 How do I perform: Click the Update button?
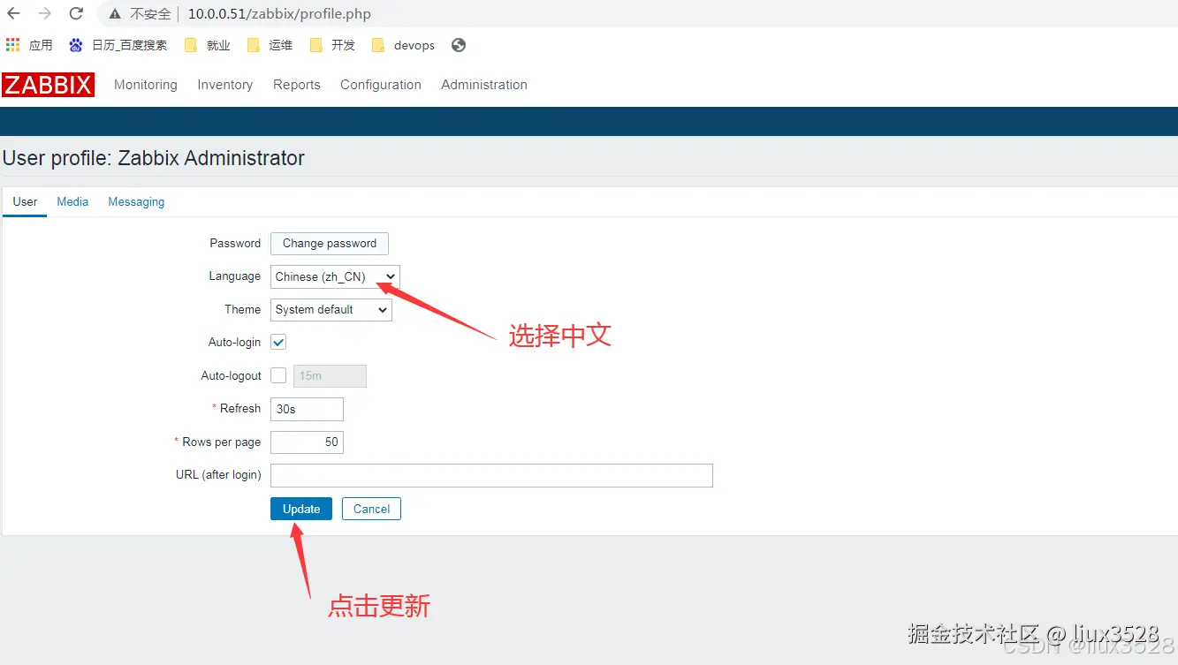pyautogui.click(x=300, y=509)
